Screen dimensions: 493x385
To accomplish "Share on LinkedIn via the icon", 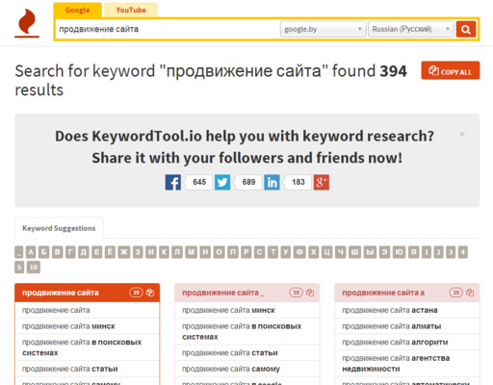I will (x=272, y=182).
